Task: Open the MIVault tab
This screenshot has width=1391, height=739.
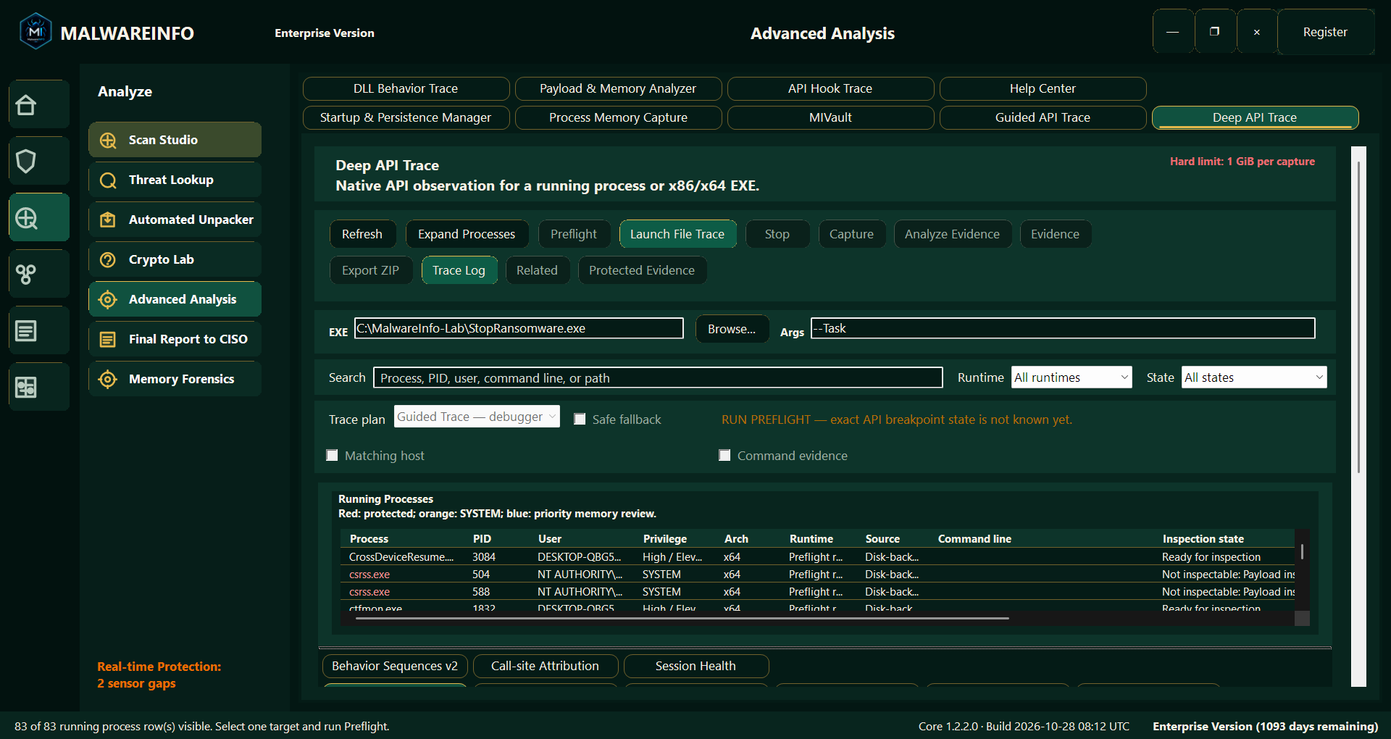Action: click(830, 117)
